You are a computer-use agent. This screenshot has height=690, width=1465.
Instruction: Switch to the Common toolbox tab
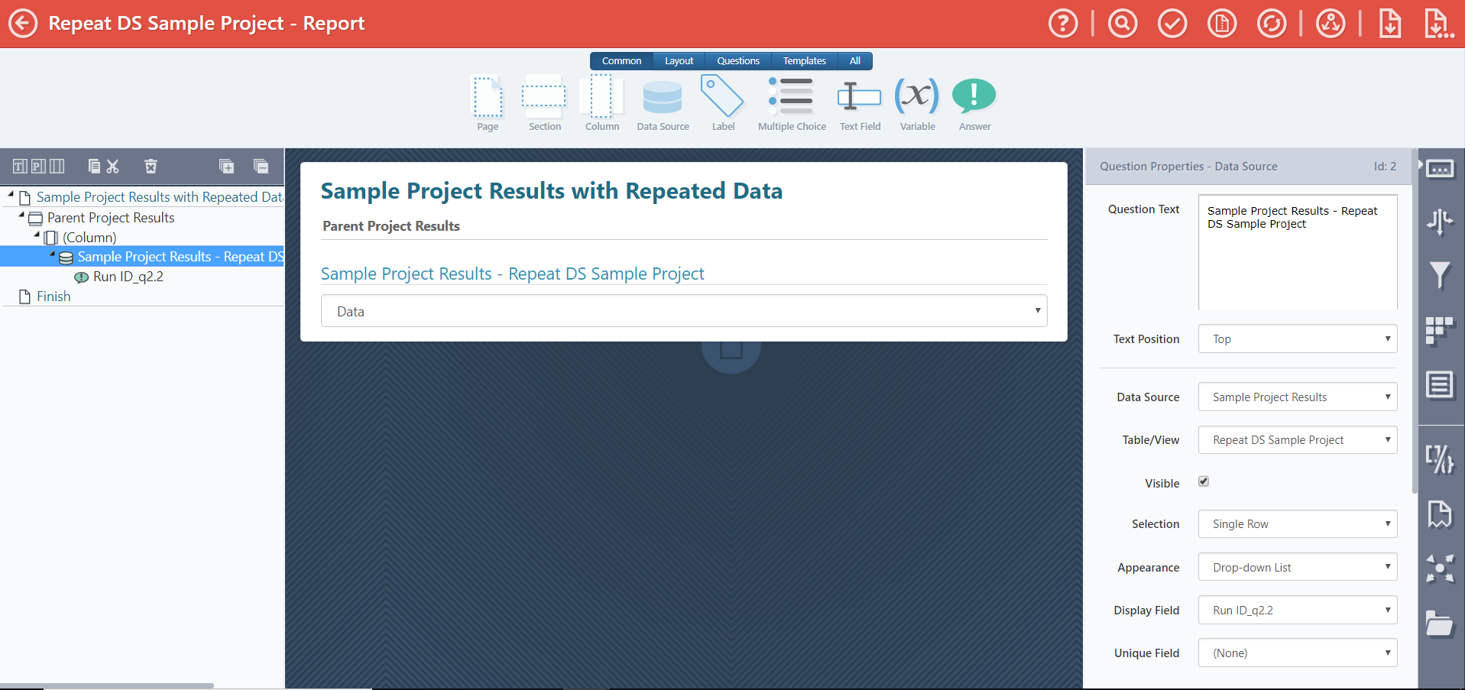tap(621, 60)
